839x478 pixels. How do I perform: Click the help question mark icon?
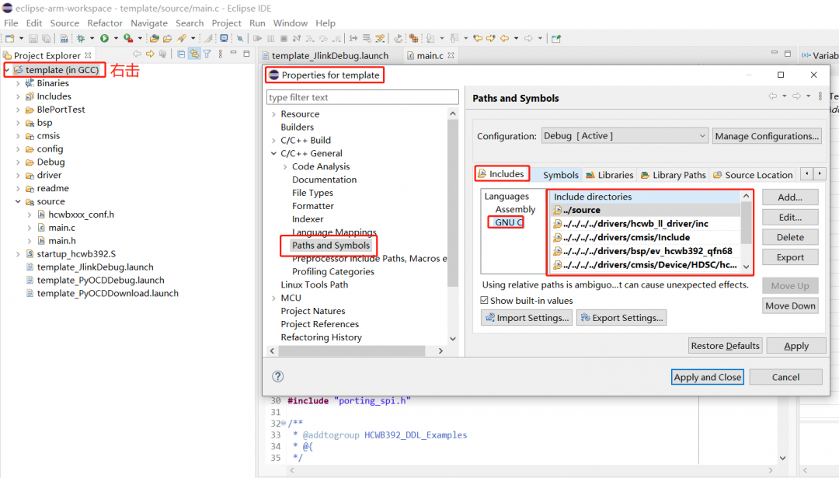[x=277, y=376]
